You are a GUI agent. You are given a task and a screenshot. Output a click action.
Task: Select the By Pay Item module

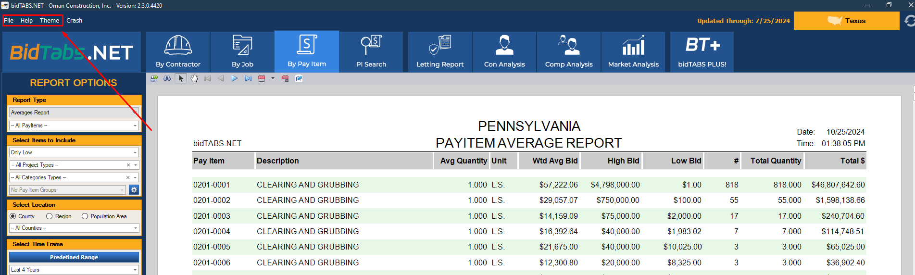click(x=307, y=52)
